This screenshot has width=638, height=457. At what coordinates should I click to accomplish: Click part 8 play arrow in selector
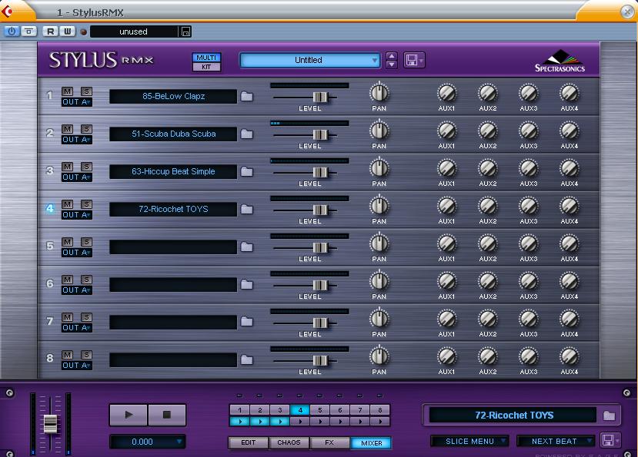coord(380,421)
